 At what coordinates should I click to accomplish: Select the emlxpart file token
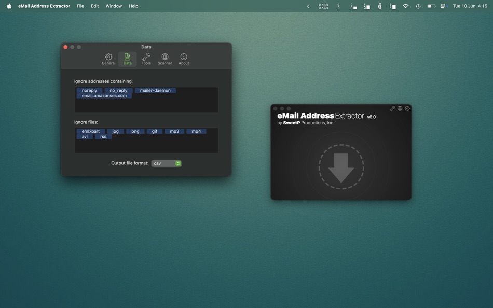pyautogui.click(x=90, y=131)
